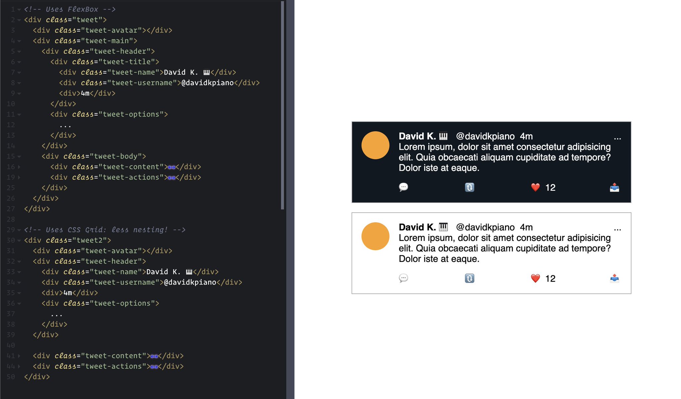Image resolution: width=681 pixels, height=399 pixels.
Task: Expand folded tweet-content marker on line 16
Action: pos(172,167)
